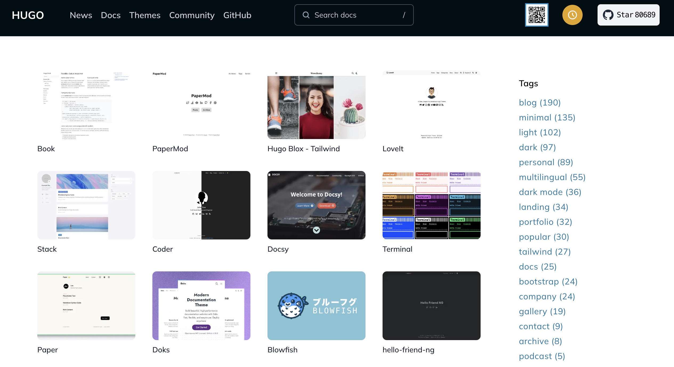
Task: Click the LoveIt theme title
Action: tap(393, 149)
